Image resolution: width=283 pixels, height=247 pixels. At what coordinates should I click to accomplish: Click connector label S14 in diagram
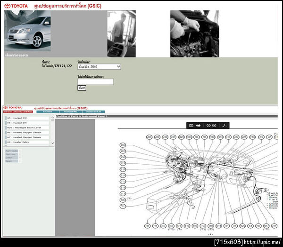point(219,226)
